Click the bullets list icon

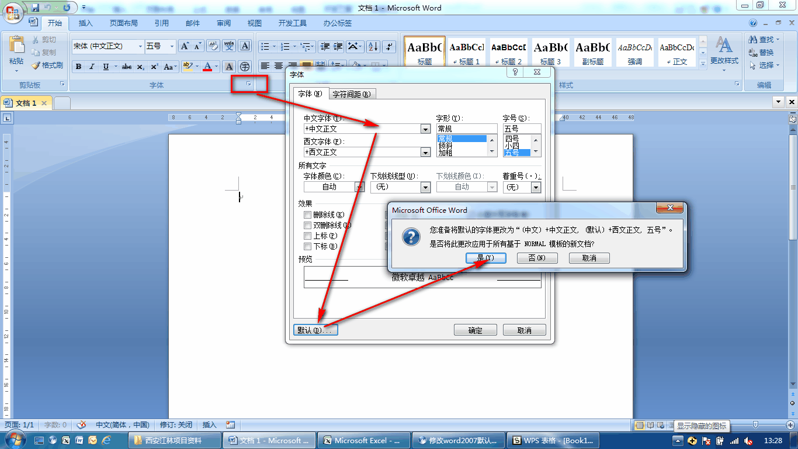[x=265, y=46]
